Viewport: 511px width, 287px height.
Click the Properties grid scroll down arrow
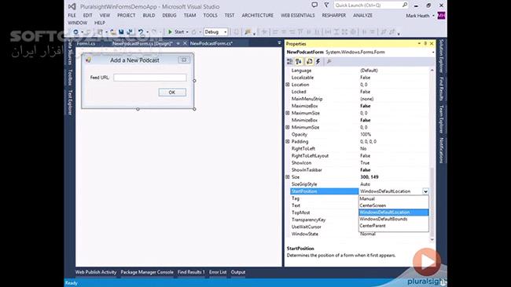432,240
